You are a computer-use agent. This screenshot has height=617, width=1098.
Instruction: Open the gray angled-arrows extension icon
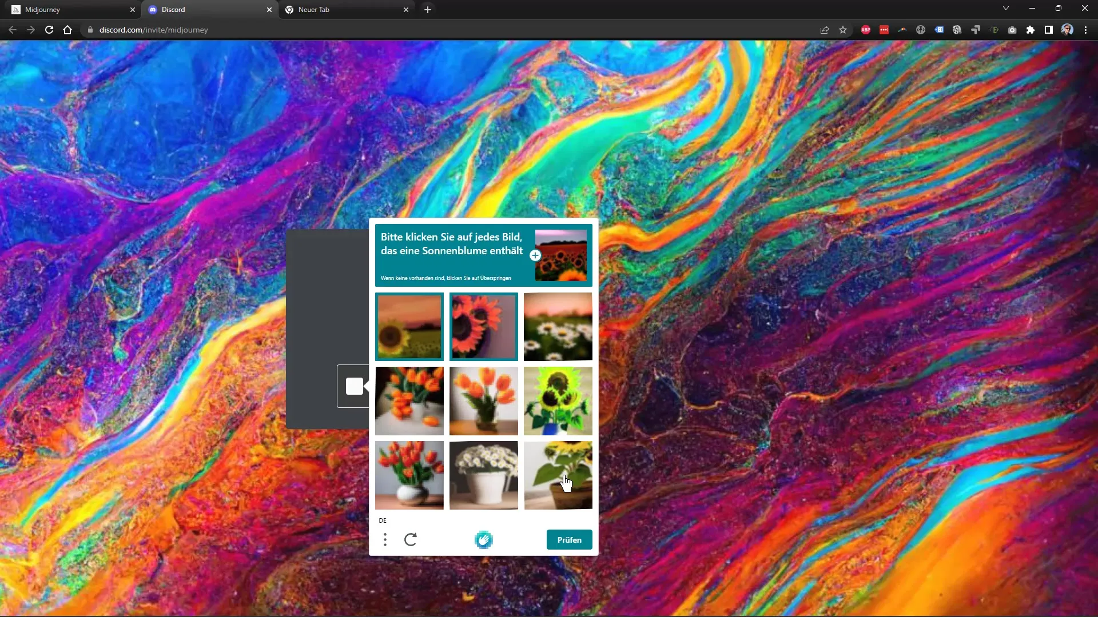976,30
